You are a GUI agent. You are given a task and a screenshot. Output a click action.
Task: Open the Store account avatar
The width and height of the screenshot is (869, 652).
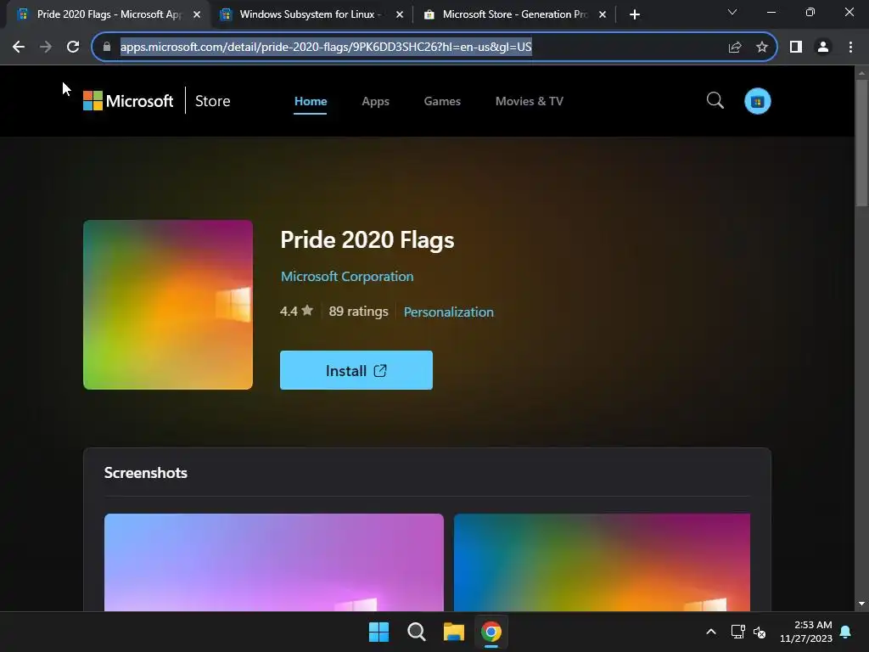pyautogui.click(x=757, y=102)
